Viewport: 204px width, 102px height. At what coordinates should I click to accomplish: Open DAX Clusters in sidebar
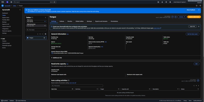pos(4,41)
